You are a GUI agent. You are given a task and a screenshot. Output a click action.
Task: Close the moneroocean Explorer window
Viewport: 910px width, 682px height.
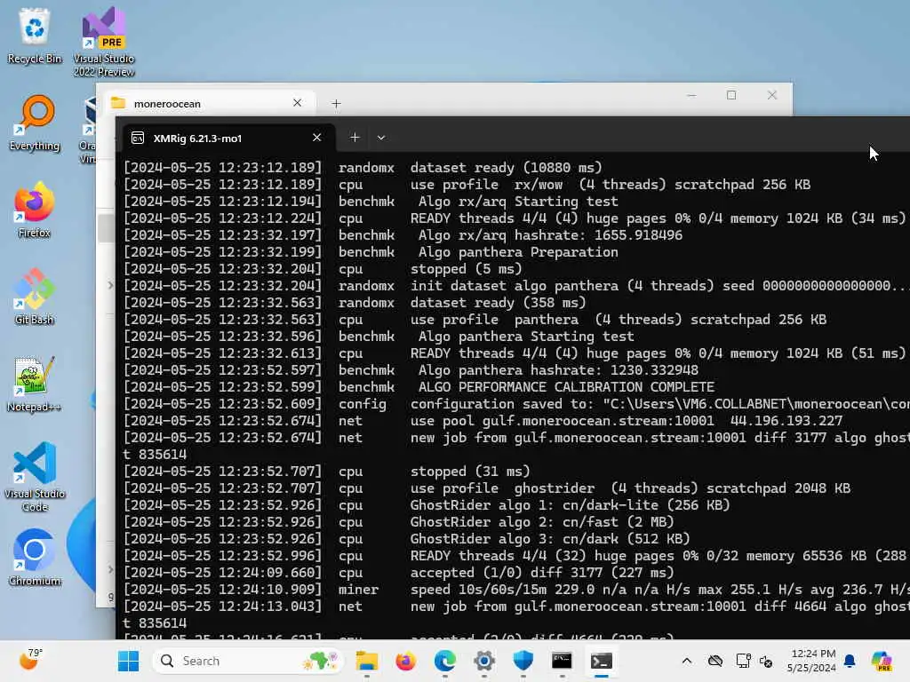[x=772, y=95]
